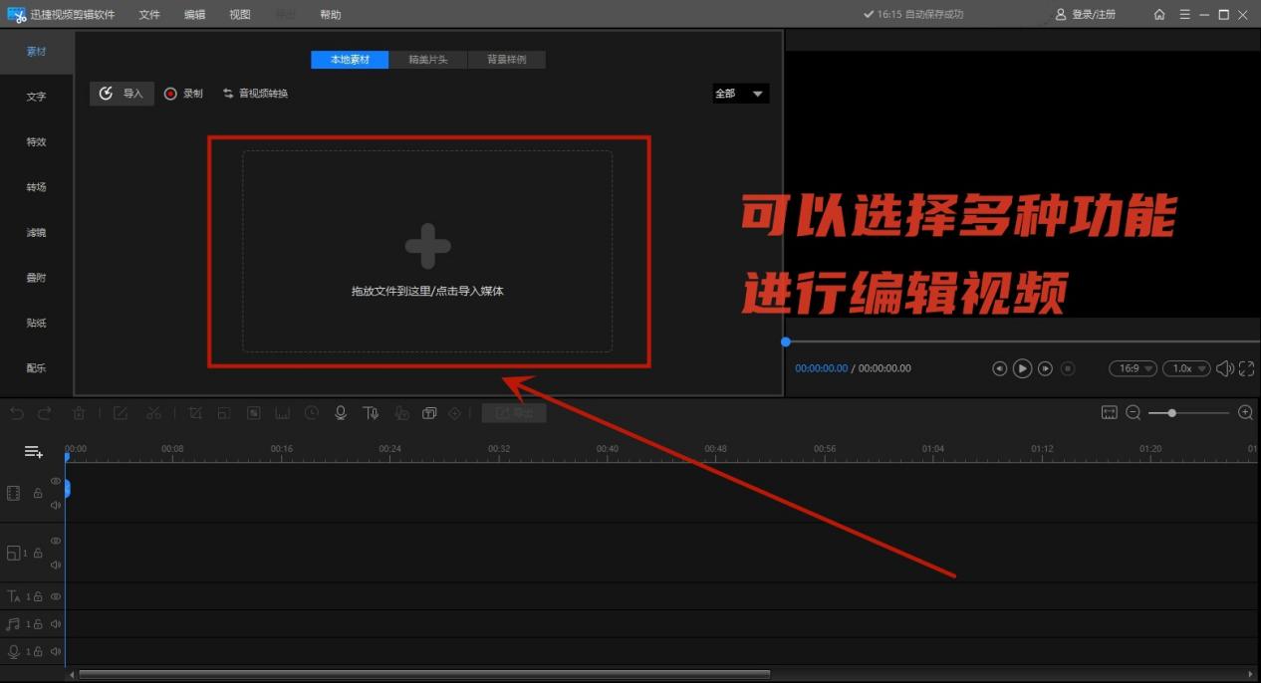Zoom in the timeline with plus magnifier
Image resolution: width=1261 pixels, height=683 pixels.
1245,412
